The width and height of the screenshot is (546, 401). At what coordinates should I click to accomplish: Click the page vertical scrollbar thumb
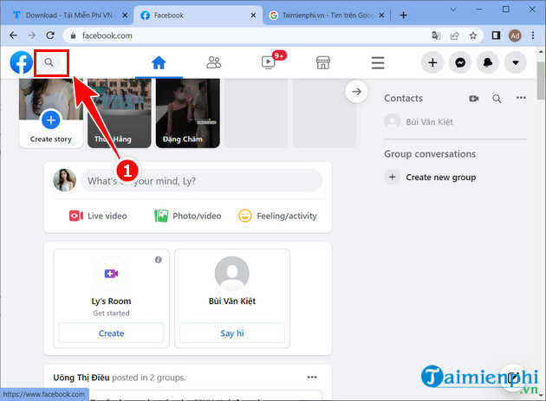541,81
